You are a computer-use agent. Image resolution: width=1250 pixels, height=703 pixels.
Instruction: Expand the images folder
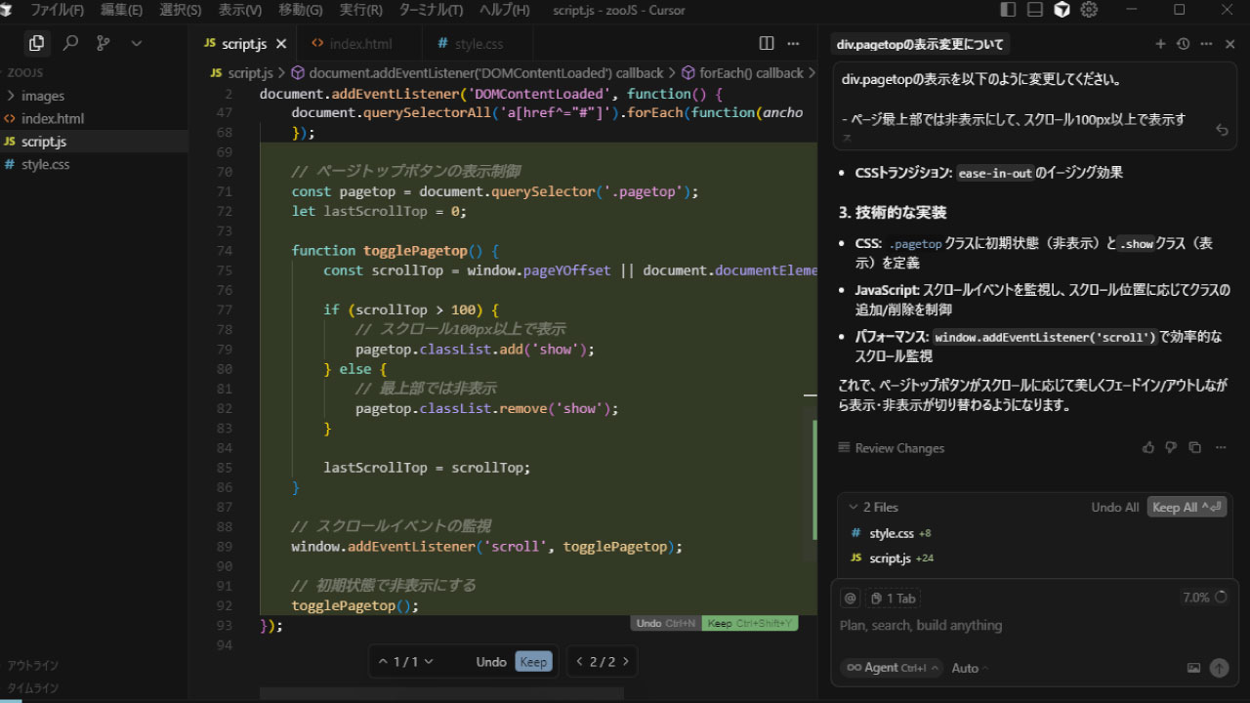94,96
